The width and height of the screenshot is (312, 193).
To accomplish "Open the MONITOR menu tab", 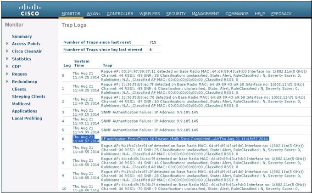I will coord(71,14).
